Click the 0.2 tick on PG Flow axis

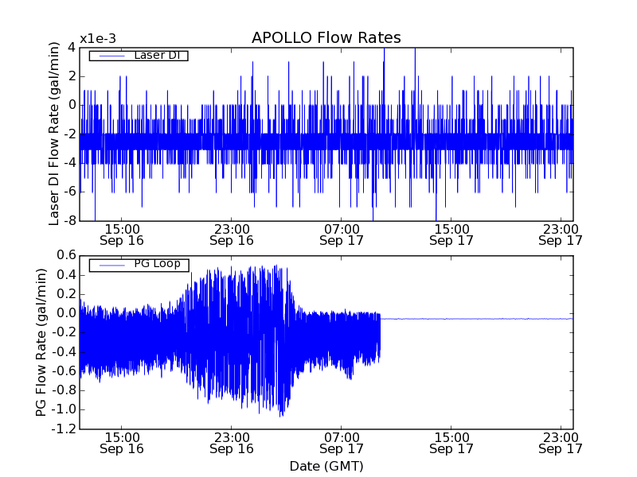66,294
